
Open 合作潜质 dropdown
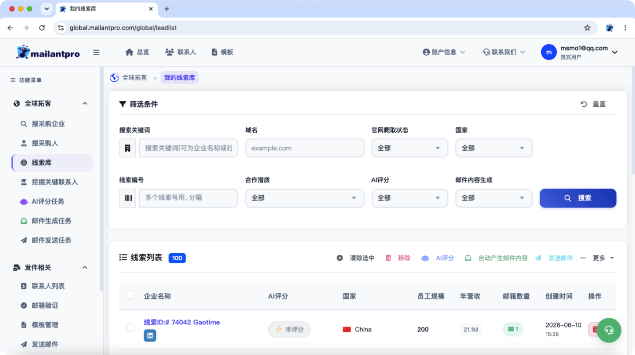pyautogui.click(x=304, y=198)
